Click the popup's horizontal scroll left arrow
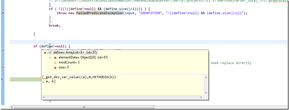 (x=44, y=97)
